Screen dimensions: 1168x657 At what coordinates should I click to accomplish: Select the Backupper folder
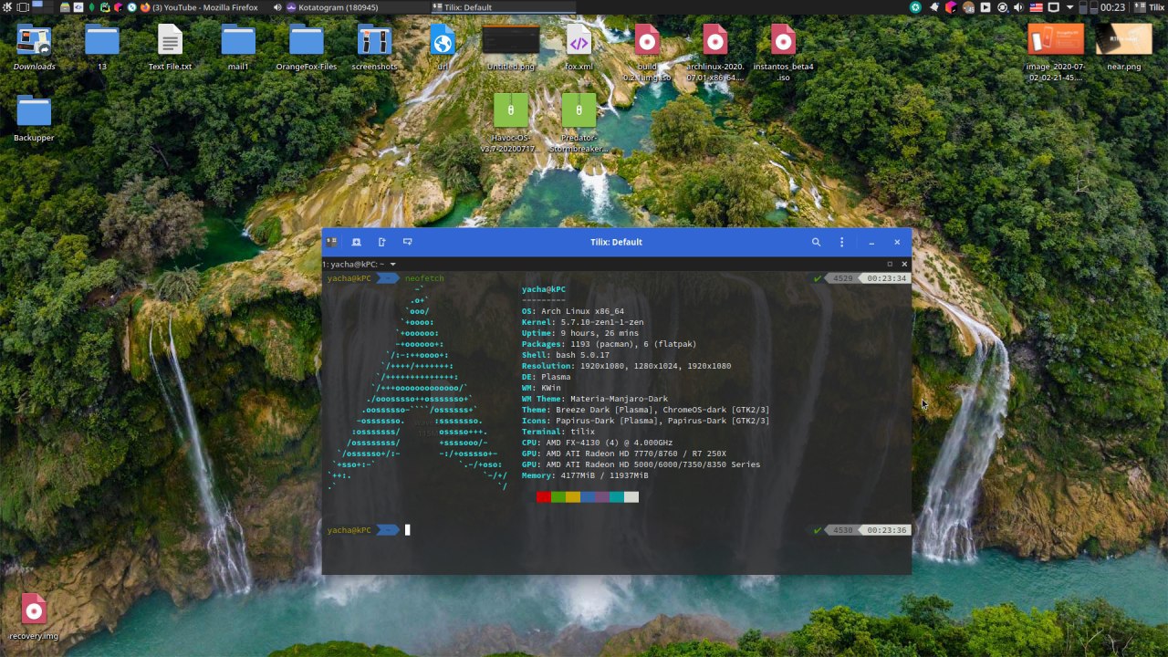click(x=34, y=119)
